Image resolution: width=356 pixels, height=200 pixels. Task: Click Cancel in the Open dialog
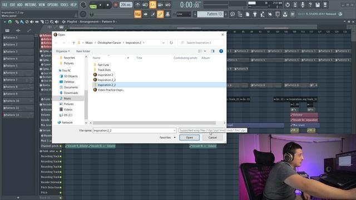point(212,137)
